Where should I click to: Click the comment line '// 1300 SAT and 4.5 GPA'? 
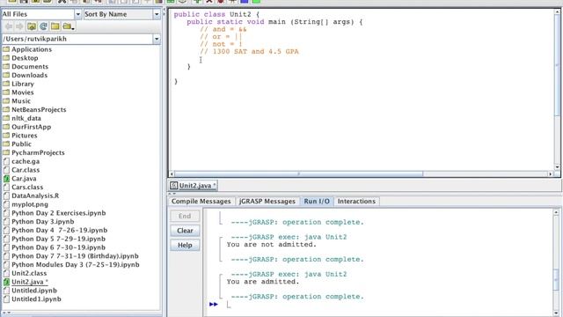(249, 52)
